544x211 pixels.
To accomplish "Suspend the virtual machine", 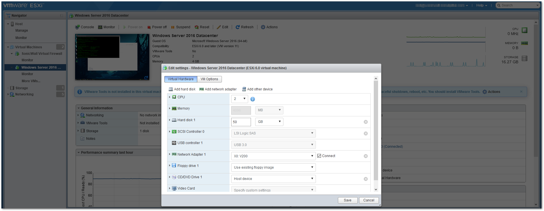I will 181,27.
